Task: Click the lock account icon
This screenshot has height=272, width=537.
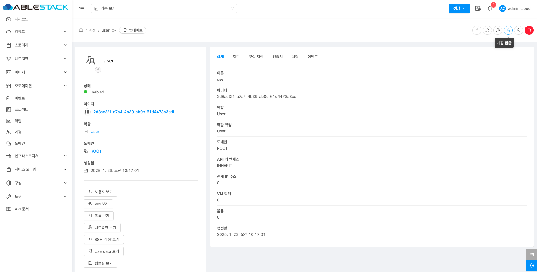Action: tap(508, 30)
